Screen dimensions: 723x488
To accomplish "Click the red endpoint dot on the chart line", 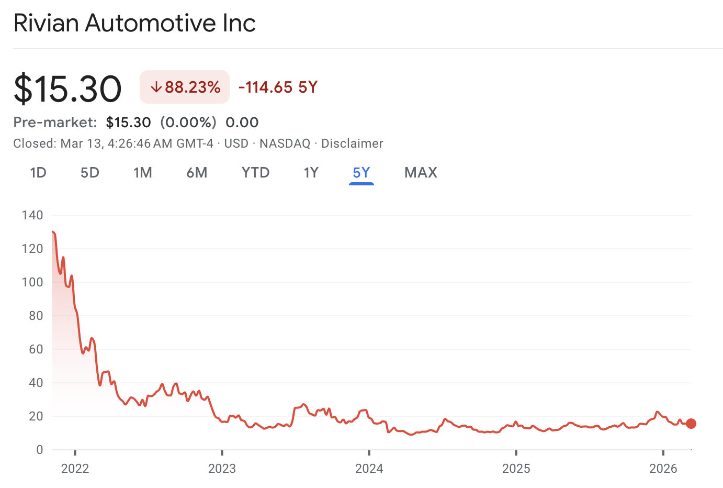I will 691,424.
